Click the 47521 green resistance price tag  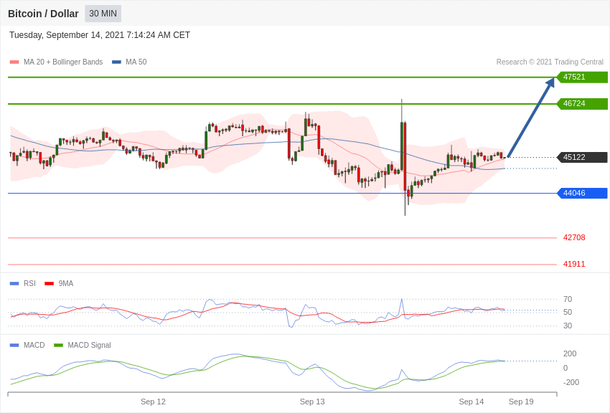click(x=582, y=77)
